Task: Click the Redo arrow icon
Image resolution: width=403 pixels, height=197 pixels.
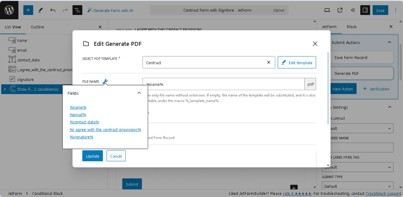Action: click(64, 10)
